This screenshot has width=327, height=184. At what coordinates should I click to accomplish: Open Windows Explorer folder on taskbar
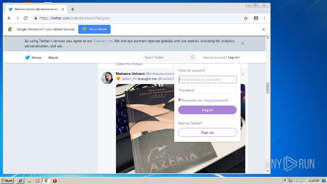click(x=29, y=181)
